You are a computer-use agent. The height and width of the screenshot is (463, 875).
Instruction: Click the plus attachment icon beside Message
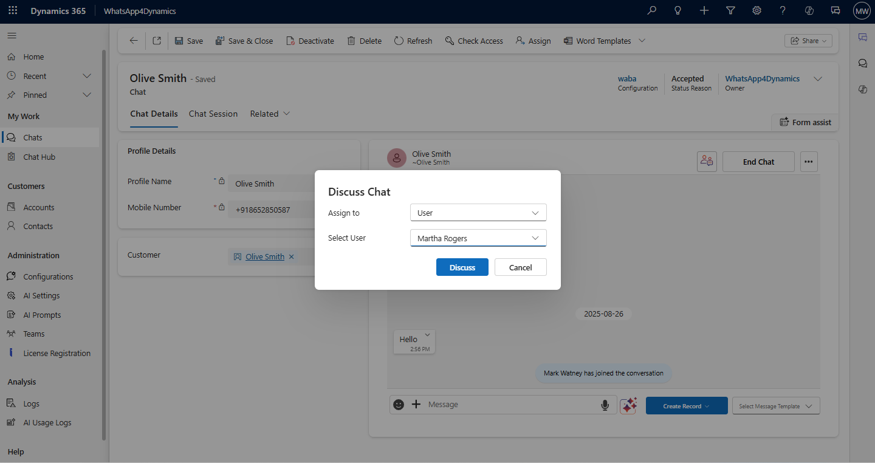tap(416, 405)
